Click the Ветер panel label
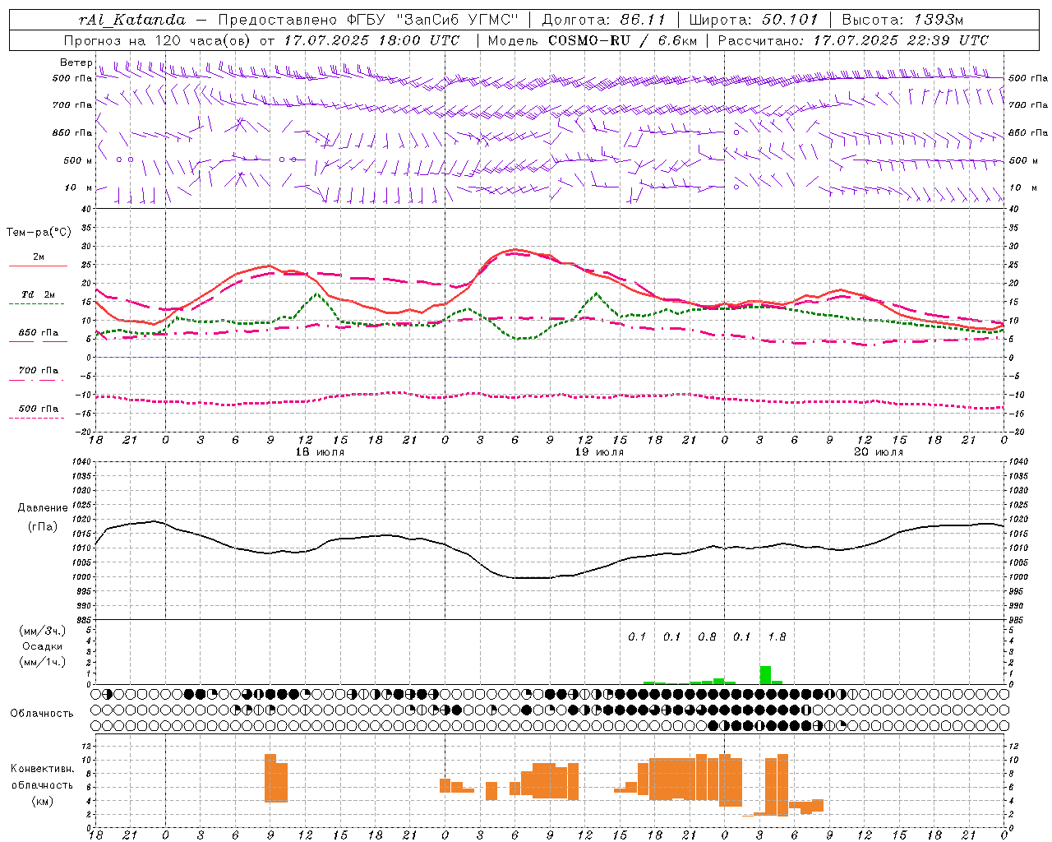The height and width of the screenshot is (842, 1052). click(x=76, y=62)
